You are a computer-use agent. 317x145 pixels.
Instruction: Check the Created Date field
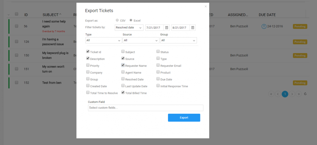point(88,86)
